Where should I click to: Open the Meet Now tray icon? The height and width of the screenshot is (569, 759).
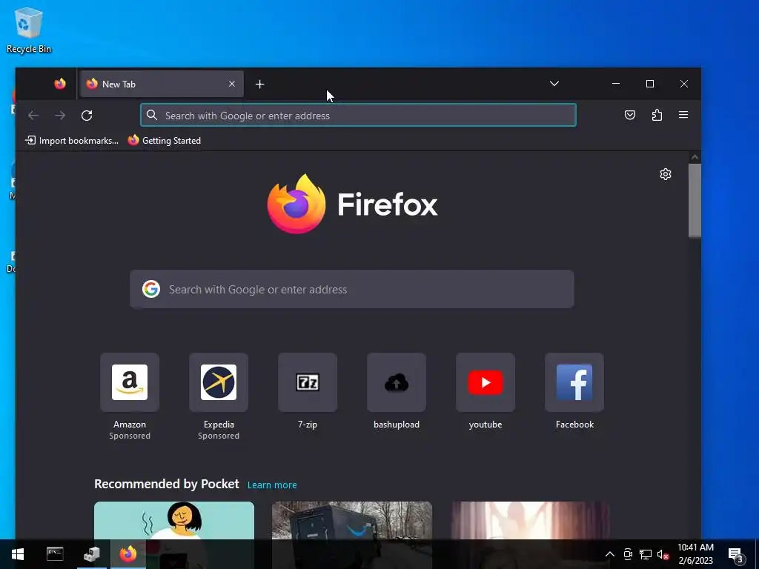point(628,554)
